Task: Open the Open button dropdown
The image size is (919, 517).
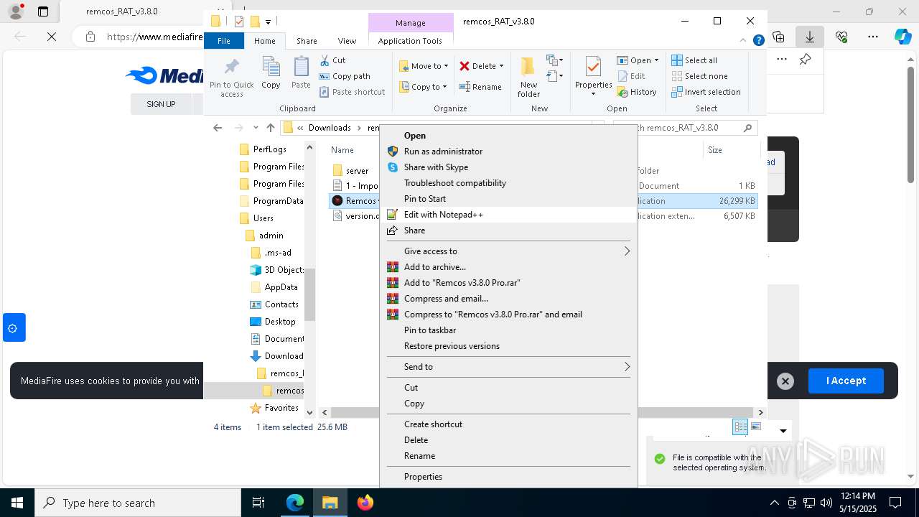Action: [656, 60]
